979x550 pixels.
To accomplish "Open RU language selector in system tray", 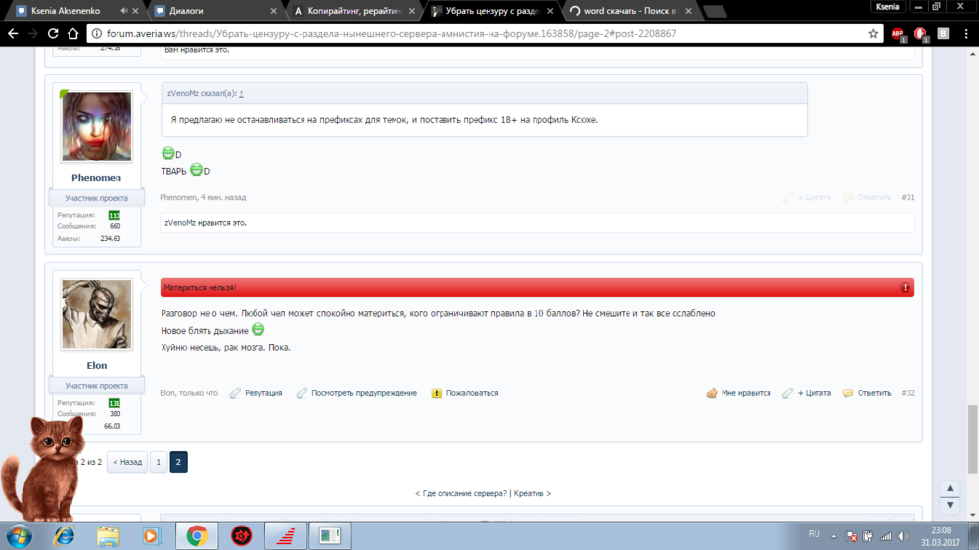I will (x=814, y=534).
